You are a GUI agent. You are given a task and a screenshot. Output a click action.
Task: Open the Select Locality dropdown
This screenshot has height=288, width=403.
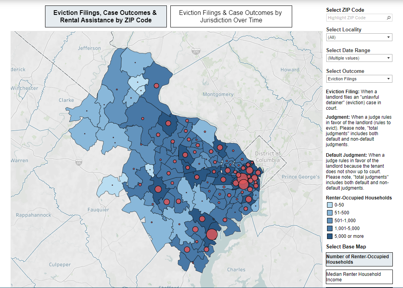[359, 37]
